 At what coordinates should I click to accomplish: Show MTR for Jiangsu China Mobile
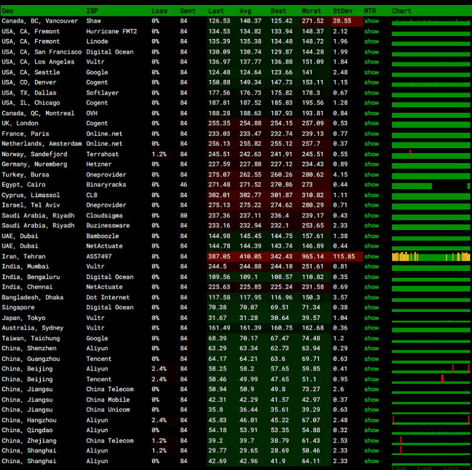[x=371, y=400]
